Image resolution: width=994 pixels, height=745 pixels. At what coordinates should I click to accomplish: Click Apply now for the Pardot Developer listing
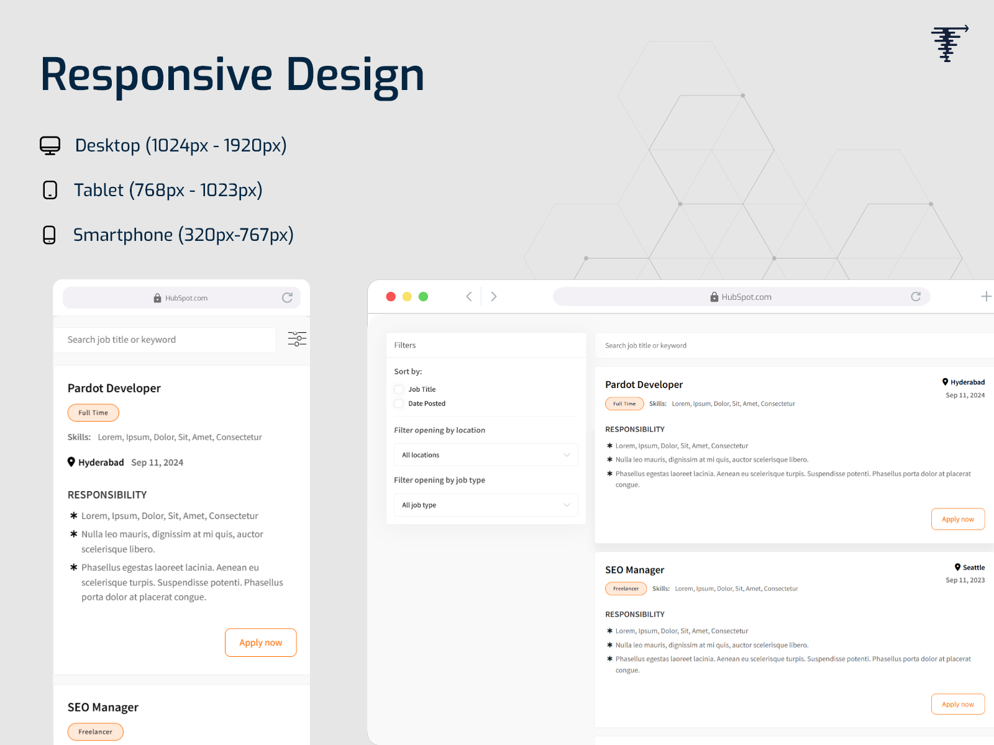(x=958, y=519)
